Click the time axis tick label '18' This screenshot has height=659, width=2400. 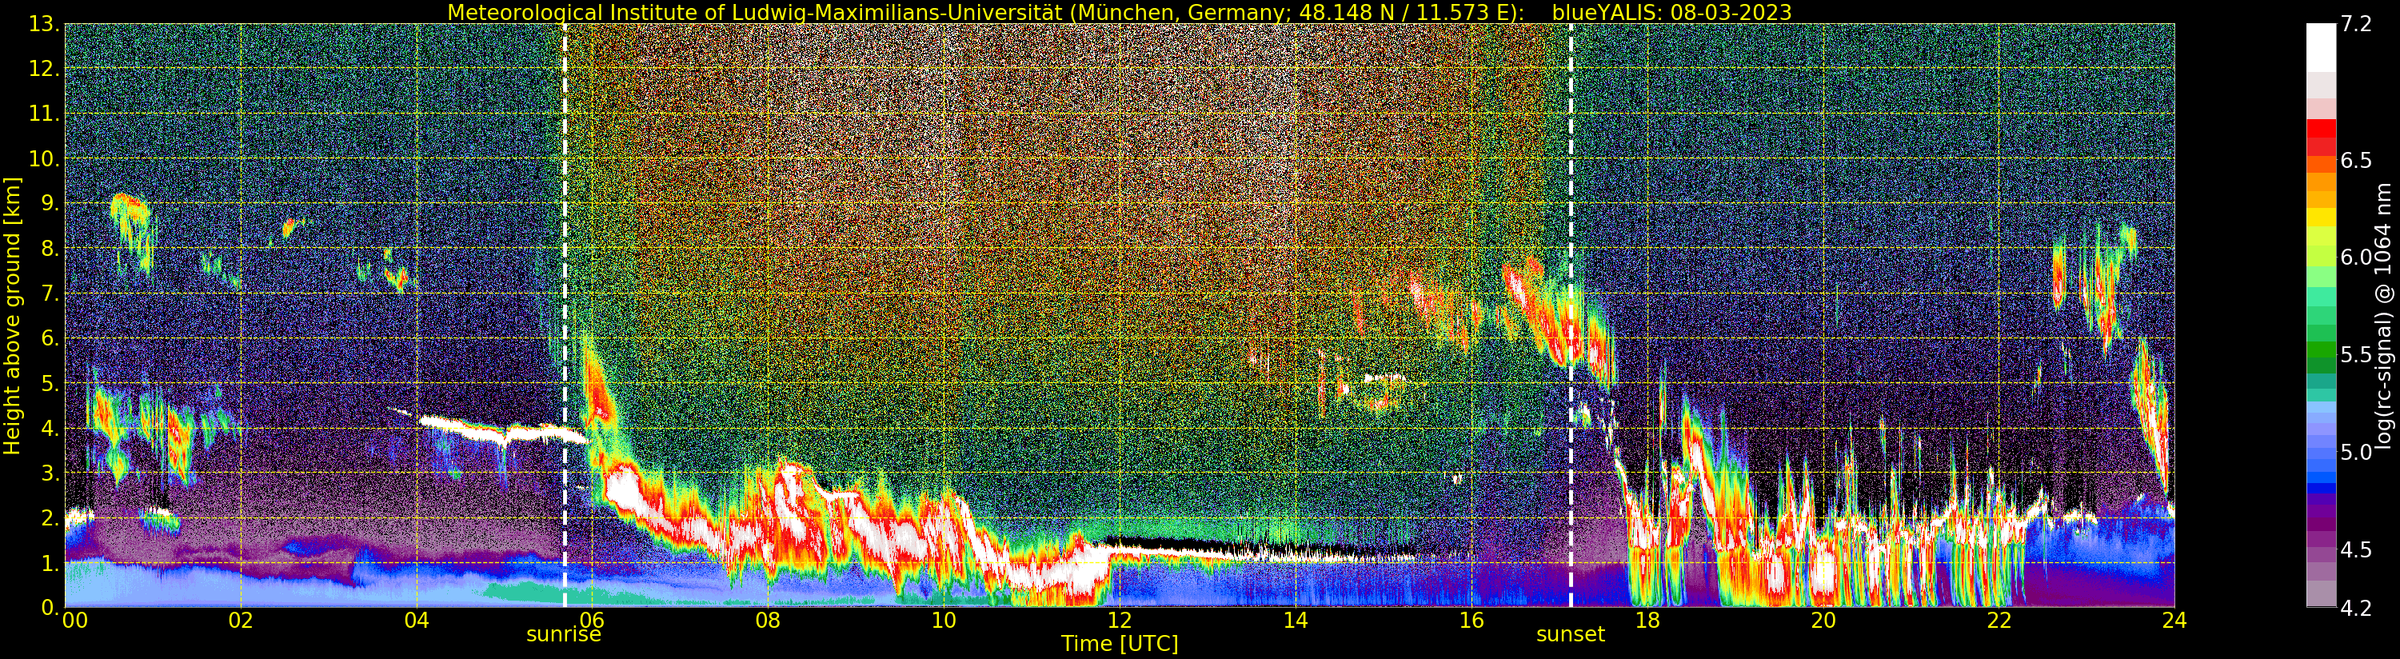[x=1647, y=621]
